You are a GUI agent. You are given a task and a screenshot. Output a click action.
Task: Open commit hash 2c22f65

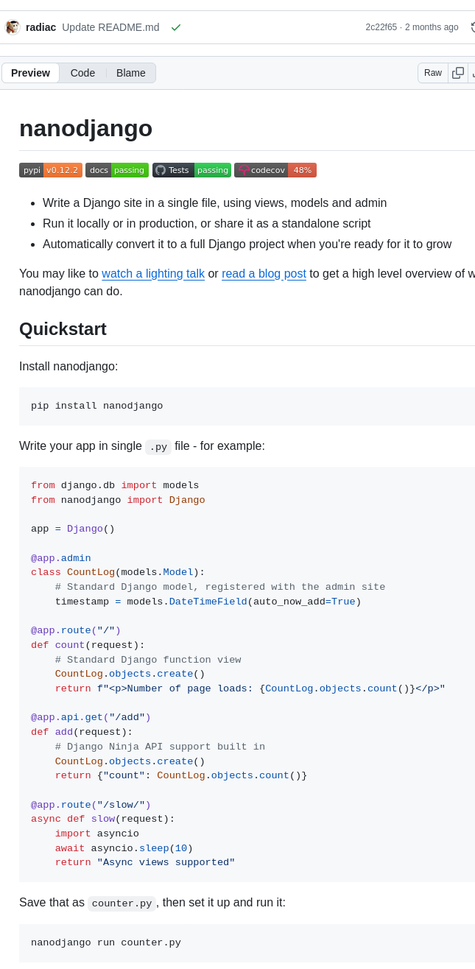pyautogui.click(x=381, y=27)
